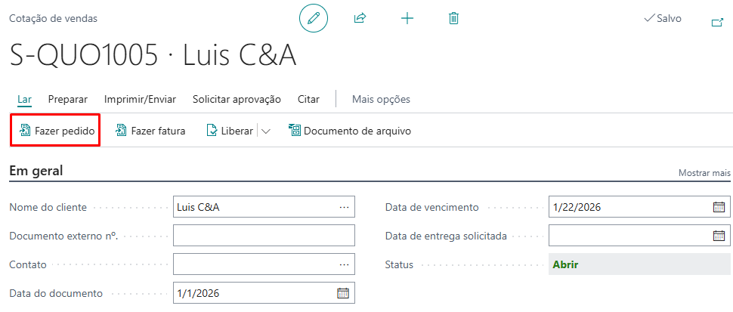Screen dimensions: 733x312
Task: Open calendar picker for Data do documento
Action: pos(342,293)
